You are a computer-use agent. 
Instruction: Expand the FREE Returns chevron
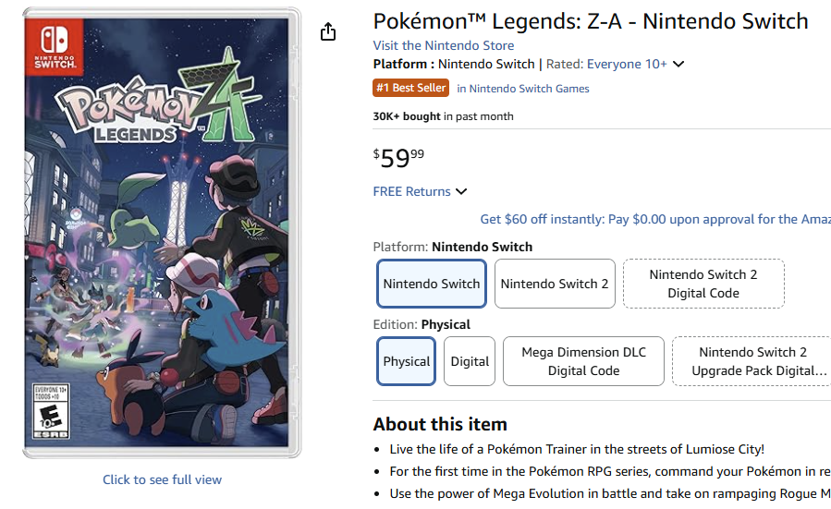461,192
